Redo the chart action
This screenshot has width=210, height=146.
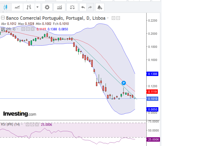[x=90, y=7]
